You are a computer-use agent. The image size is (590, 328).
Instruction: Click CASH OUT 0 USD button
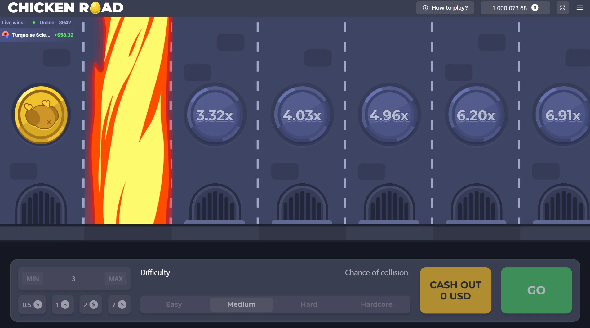pyautogui.click(x=456, y=290)
